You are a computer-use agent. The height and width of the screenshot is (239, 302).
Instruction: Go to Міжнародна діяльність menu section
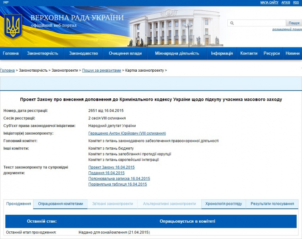(177, 53)
